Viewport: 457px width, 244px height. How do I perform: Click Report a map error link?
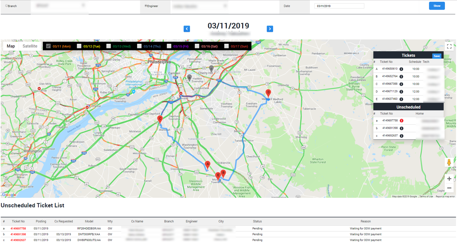(x=445, y=196)
